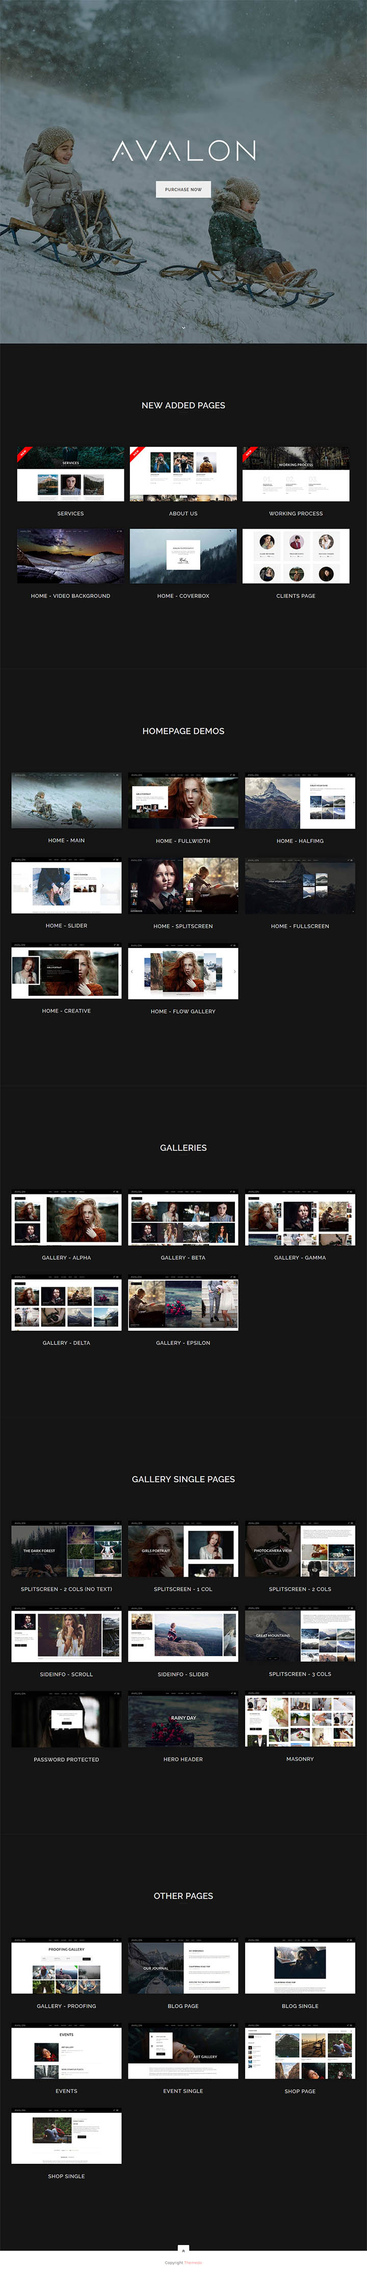The width and height of the screenshot is (367, 2274).
Task: Open the About Us page thumbnail
Action: (x=183, y=474)
